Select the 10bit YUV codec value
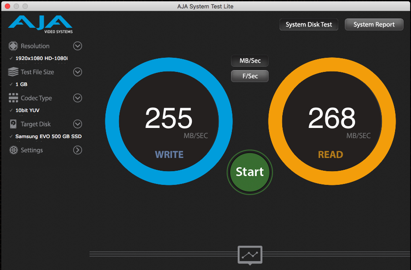This screenshot has height=270, width=411. pos(27,110)
